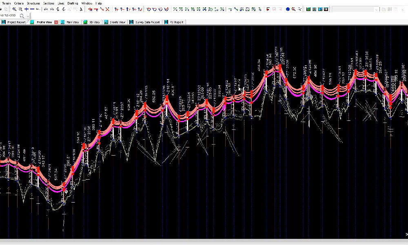Switch to the P.I. Report tab
Screen dimensions: 408x245
(176, 22)
